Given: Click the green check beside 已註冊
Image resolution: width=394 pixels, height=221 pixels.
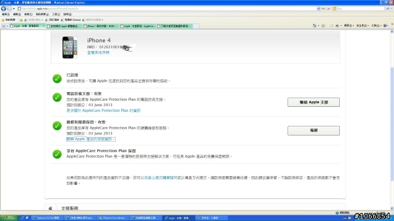Looking at the screenshot, I should [x=57, y=79].
